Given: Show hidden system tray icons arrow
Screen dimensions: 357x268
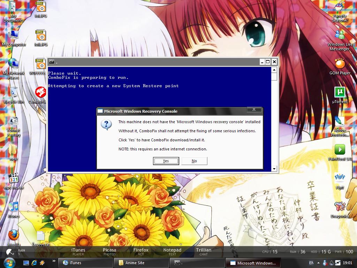Looking at the screenshot, I should tap(318, 263).
